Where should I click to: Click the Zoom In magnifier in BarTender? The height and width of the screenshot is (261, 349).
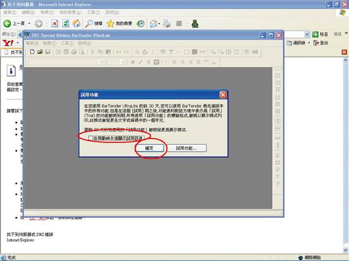(213, 52)
